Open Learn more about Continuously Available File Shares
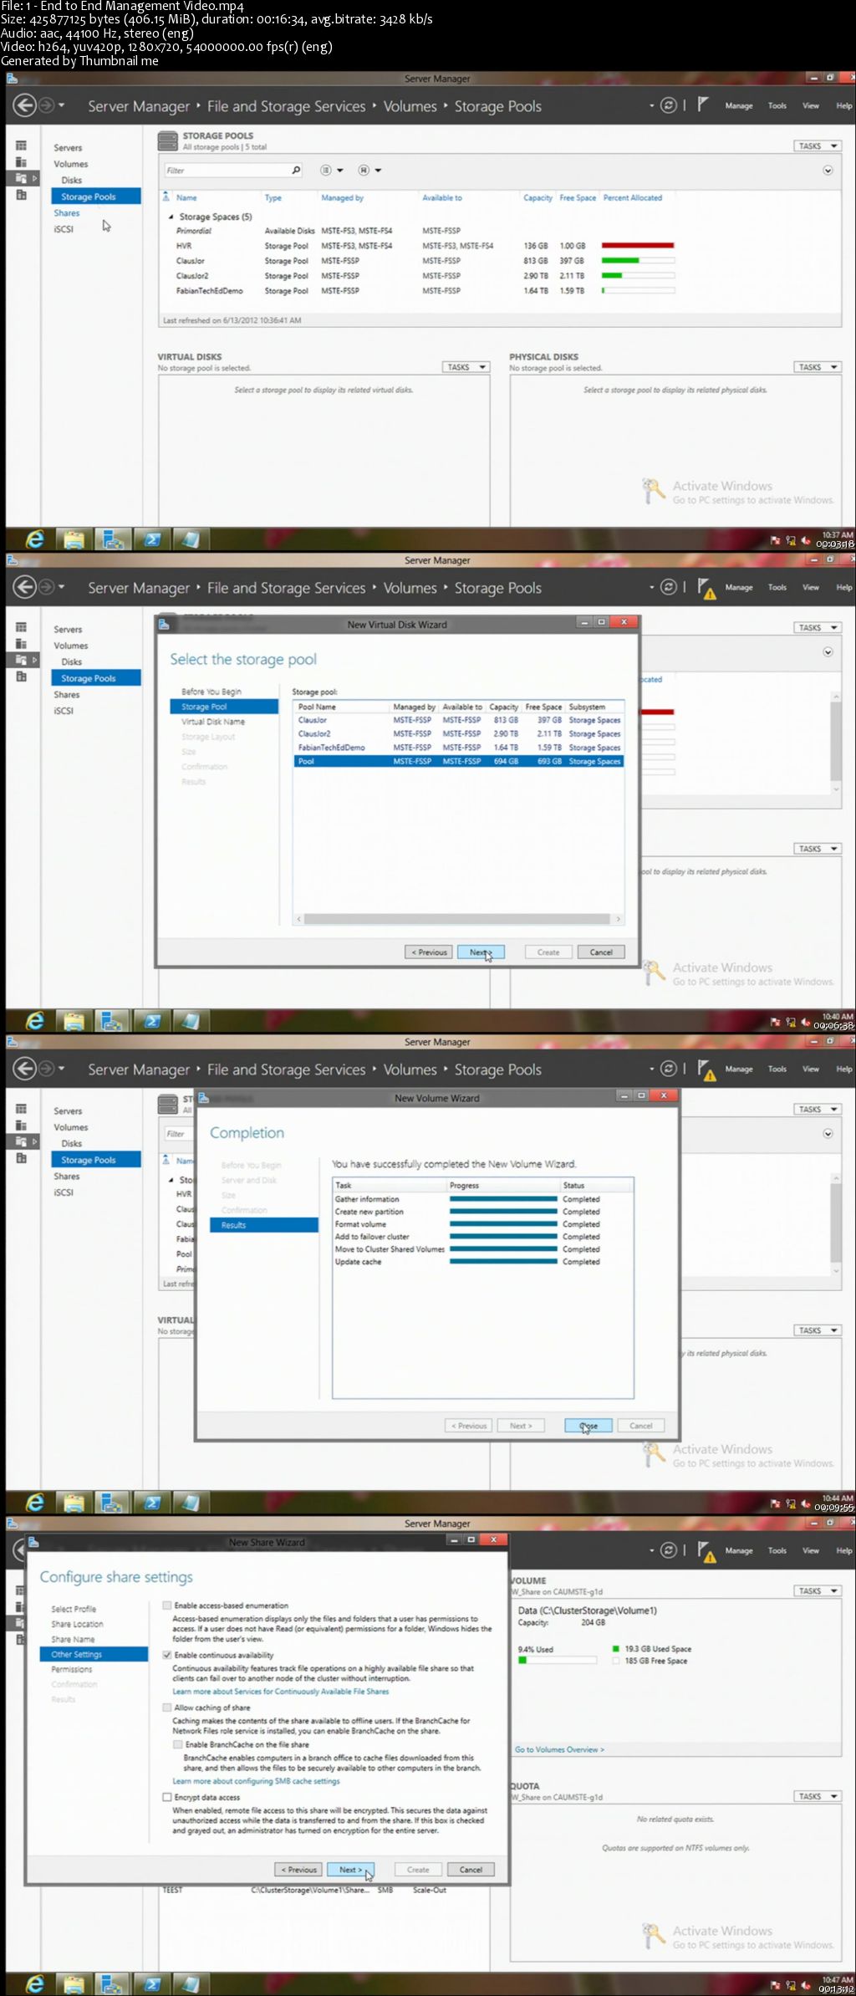The width and height of the screenshot is (856, 1996). coord(281,1692)
